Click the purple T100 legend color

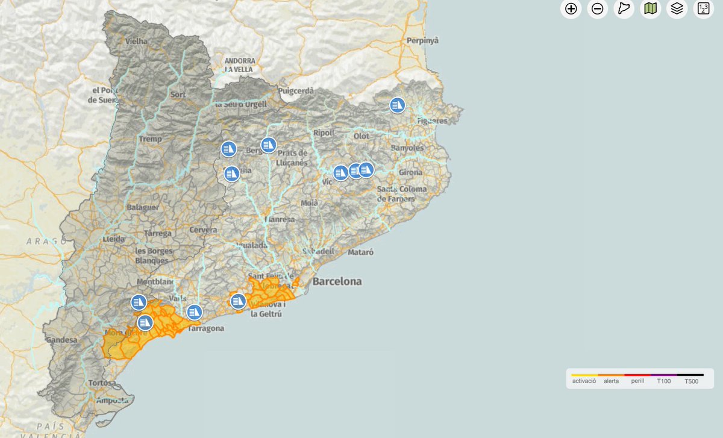[x=664, y=375]
